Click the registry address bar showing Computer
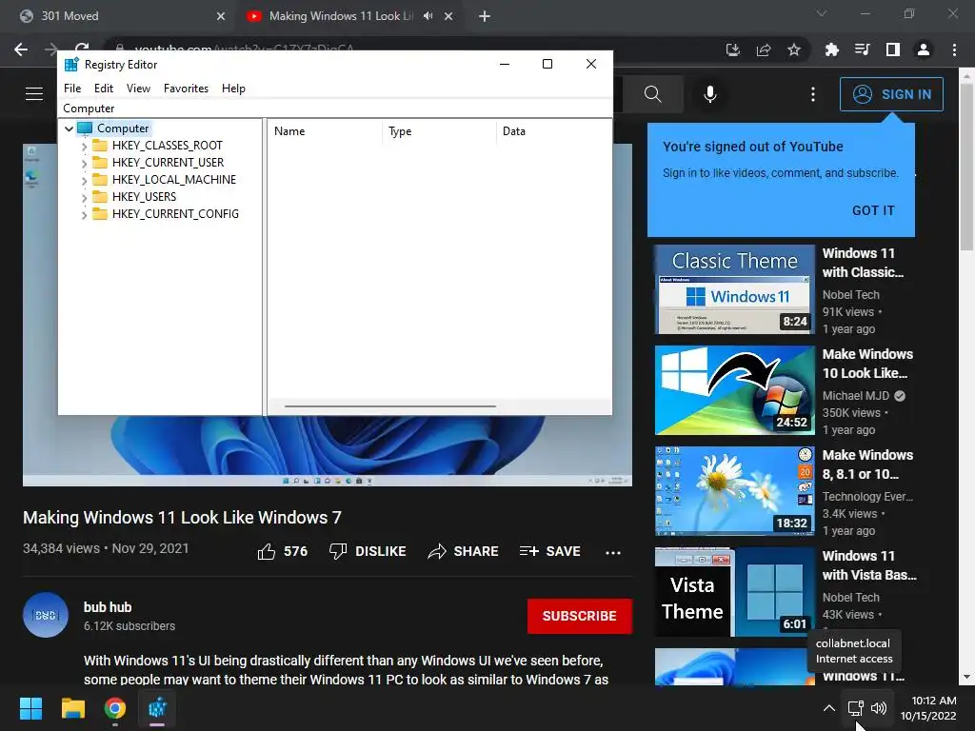The width and height of the screenshot is (975, 731). [x=335, y=109]
